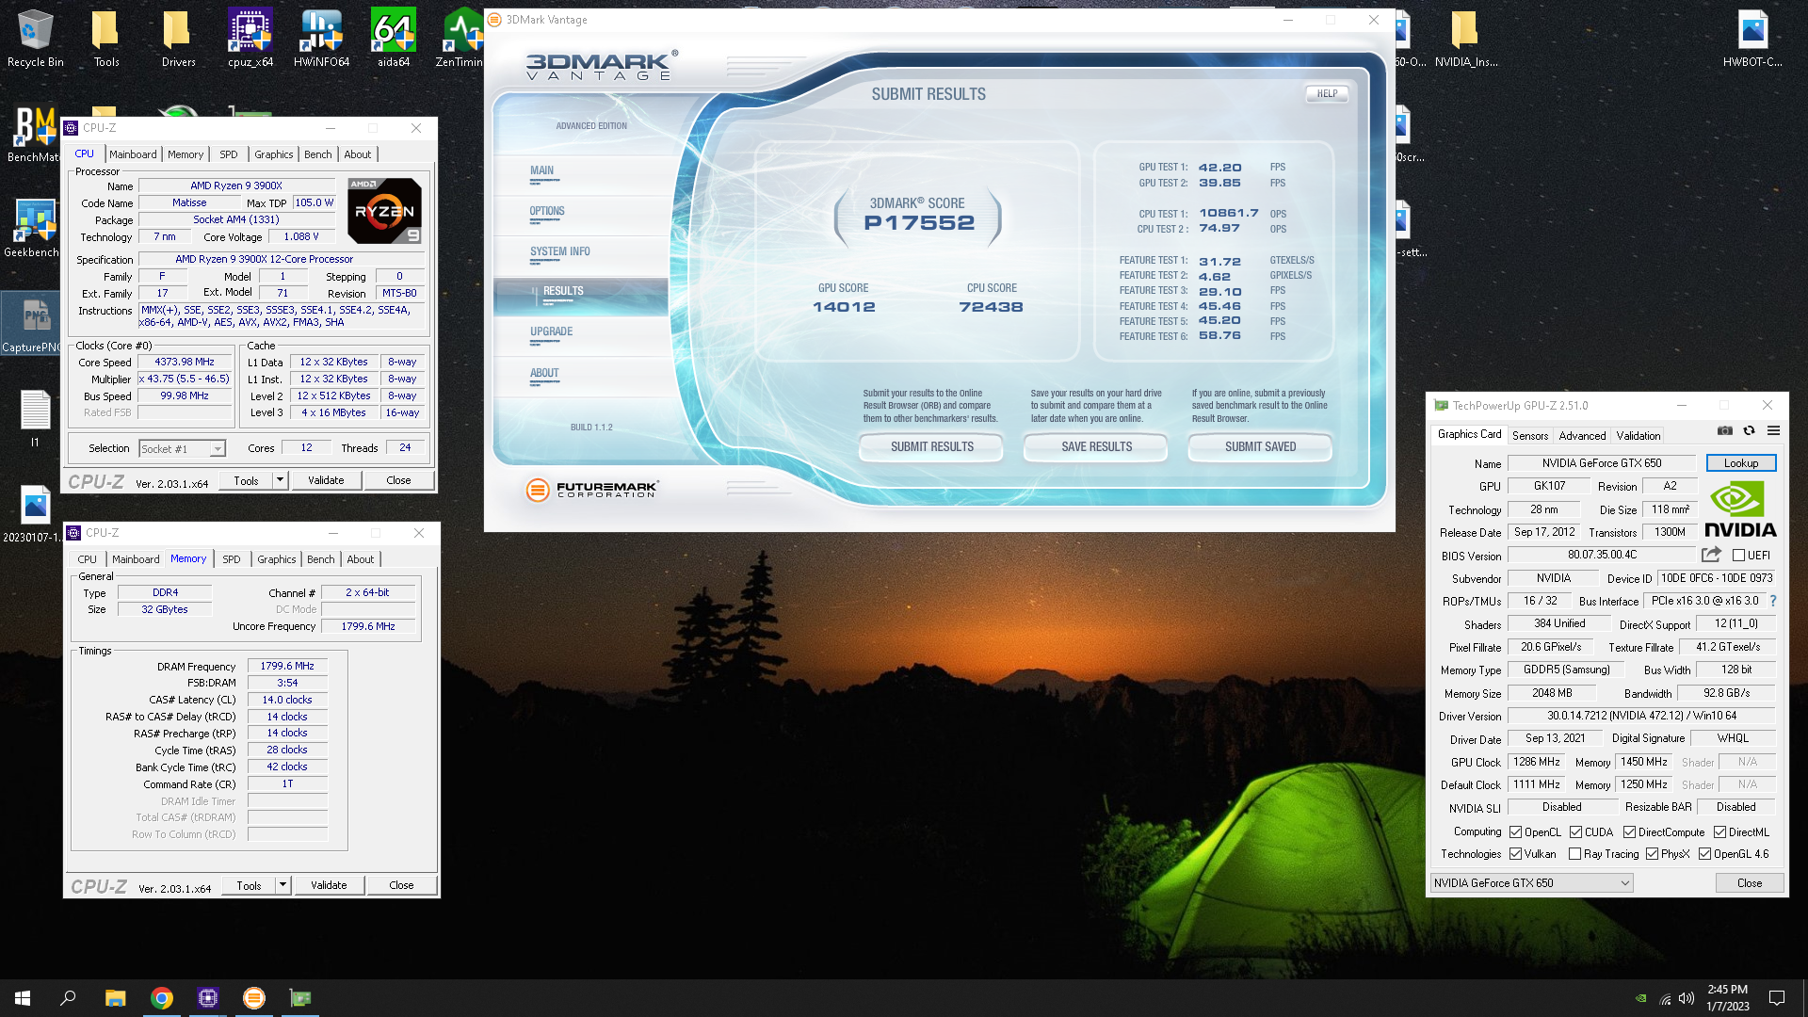
Task: Click the HELP button in 3DMark Vantage
Action: (x=1327, y=93)
